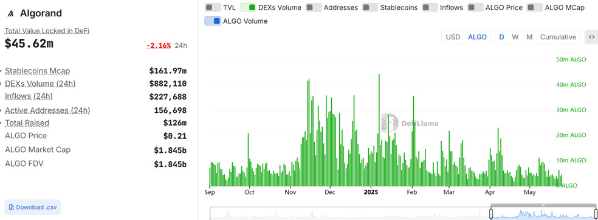This screenshot has height=220, width=598.
Task: Click the Algorand logo icon
Action: coord(11,14)
